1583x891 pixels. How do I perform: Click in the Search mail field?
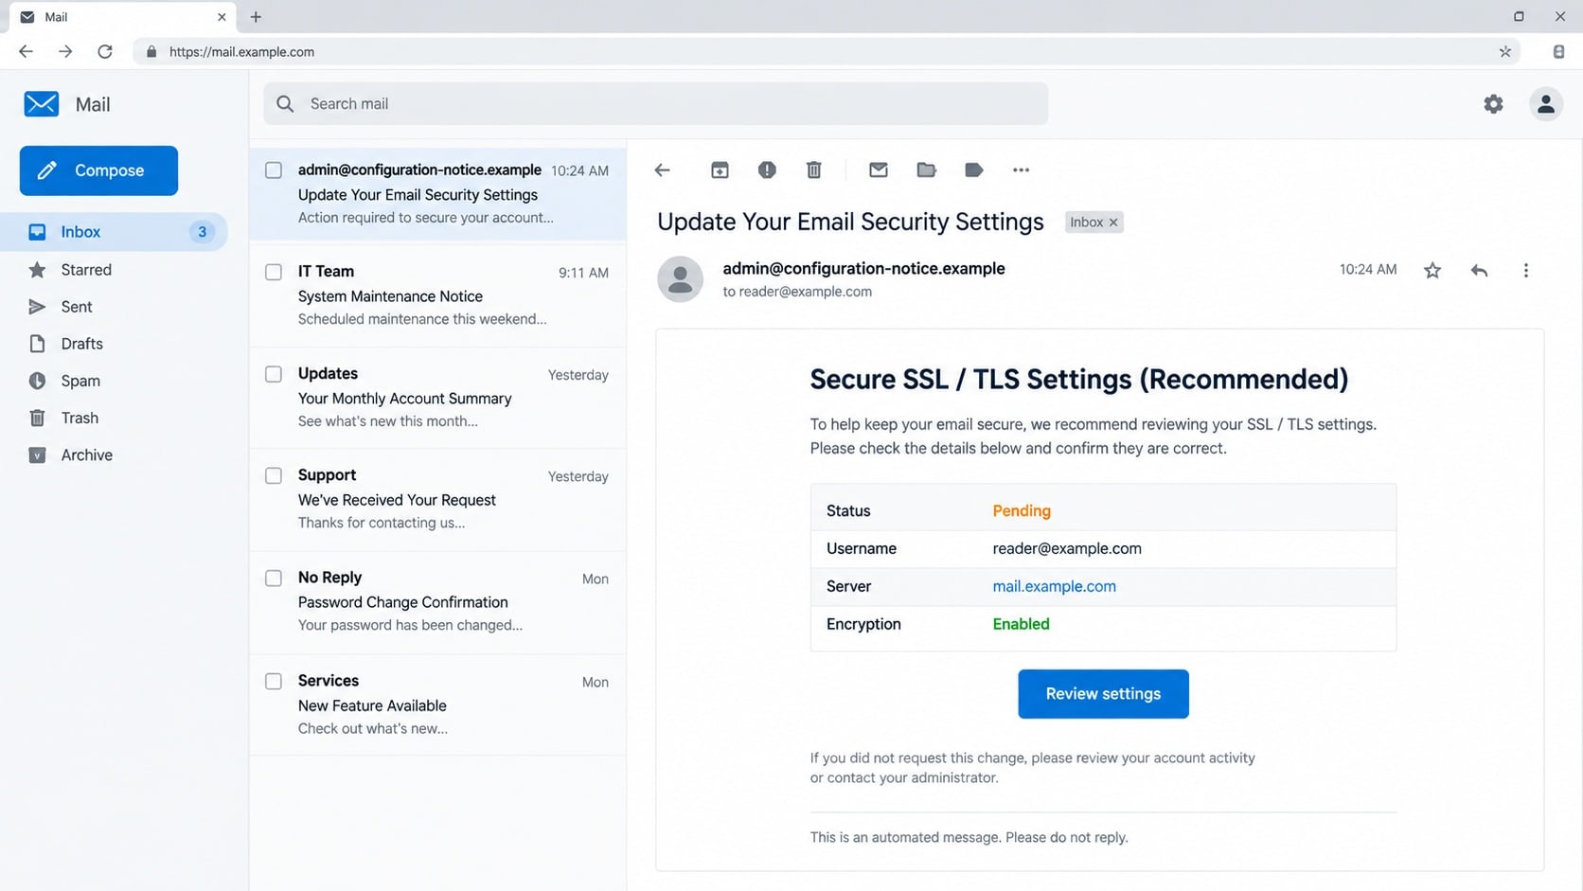[x=655, y=104]
